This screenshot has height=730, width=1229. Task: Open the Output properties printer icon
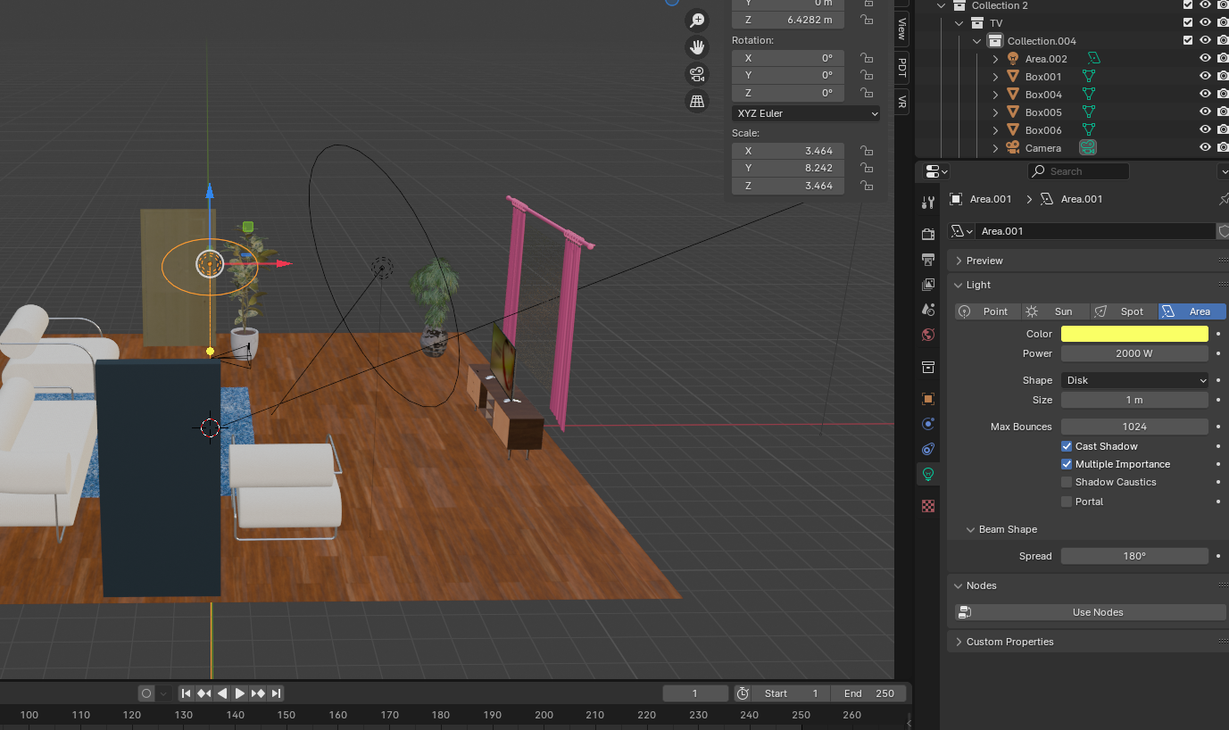[x=928, y=260]
